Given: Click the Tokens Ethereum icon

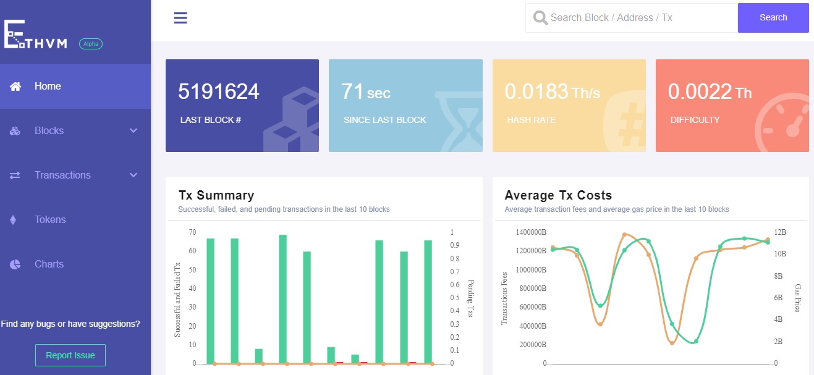Looking at the screenshot, I should [13, 220].
